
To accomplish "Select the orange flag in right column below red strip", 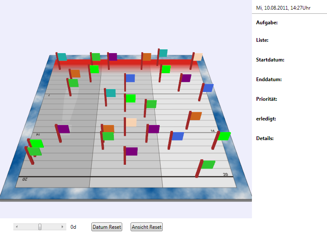I will [x=196, y=116].
